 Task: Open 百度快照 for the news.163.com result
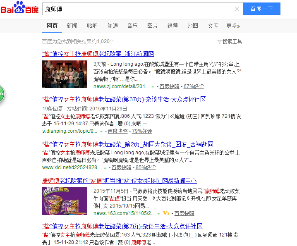pos(184,213)
